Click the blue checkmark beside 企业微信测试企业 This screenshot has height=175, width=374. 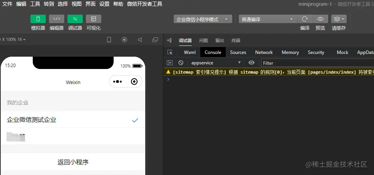coord(135,120)
